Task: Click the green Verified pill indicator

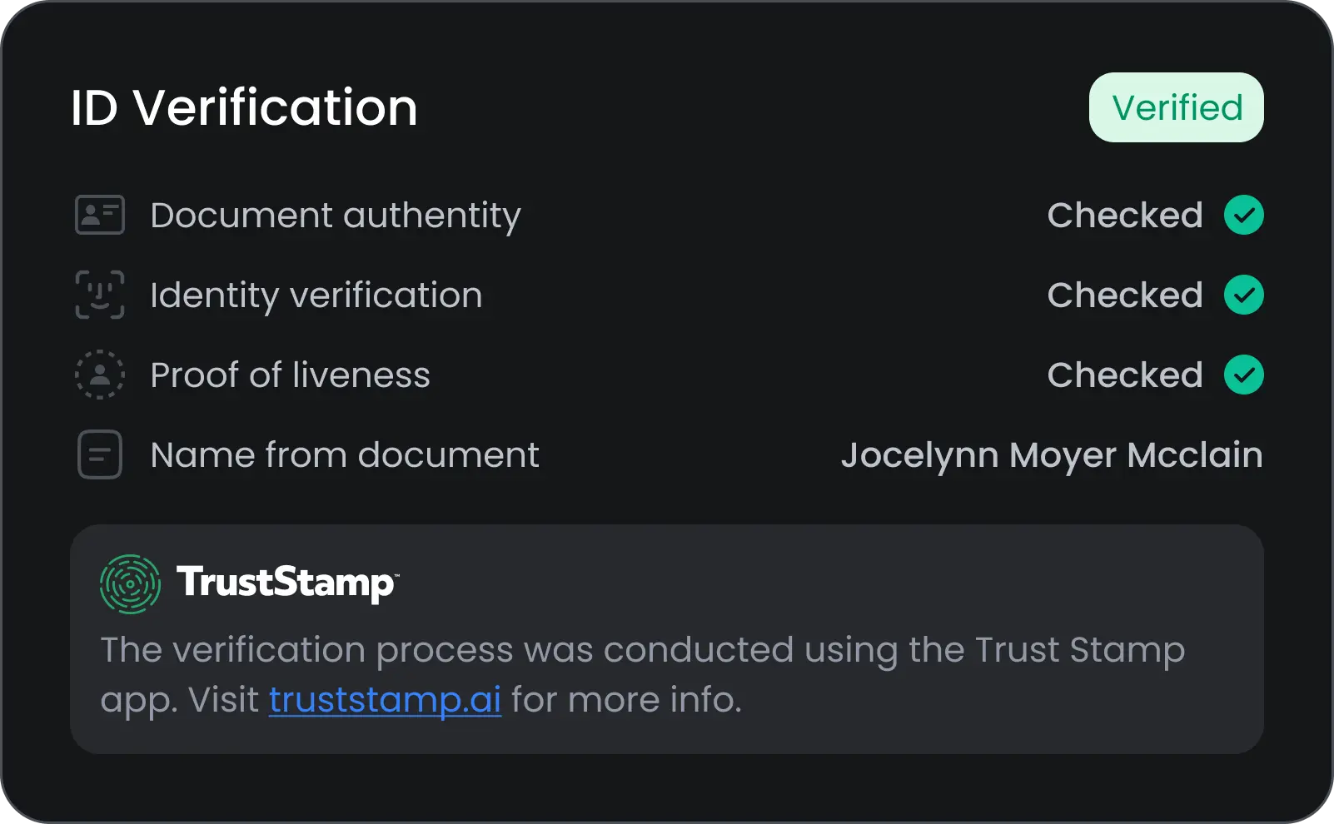Action: [1176, 107]
